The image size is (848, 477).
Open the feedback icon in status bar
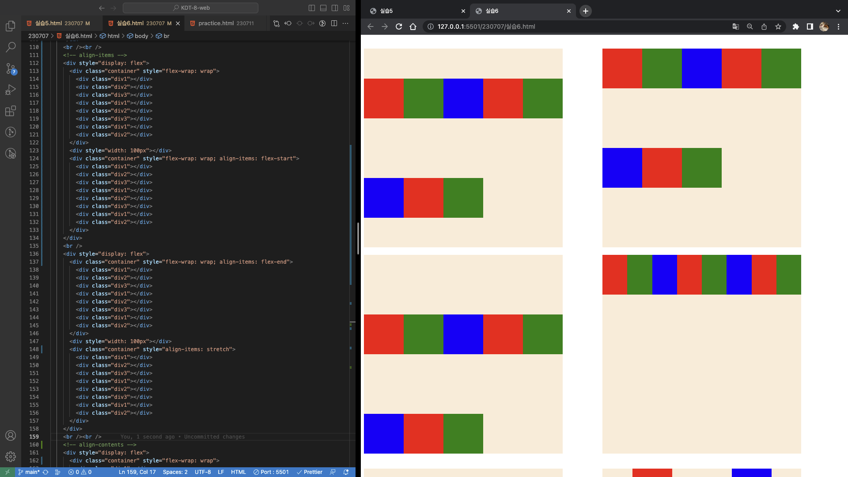point(333,472)
